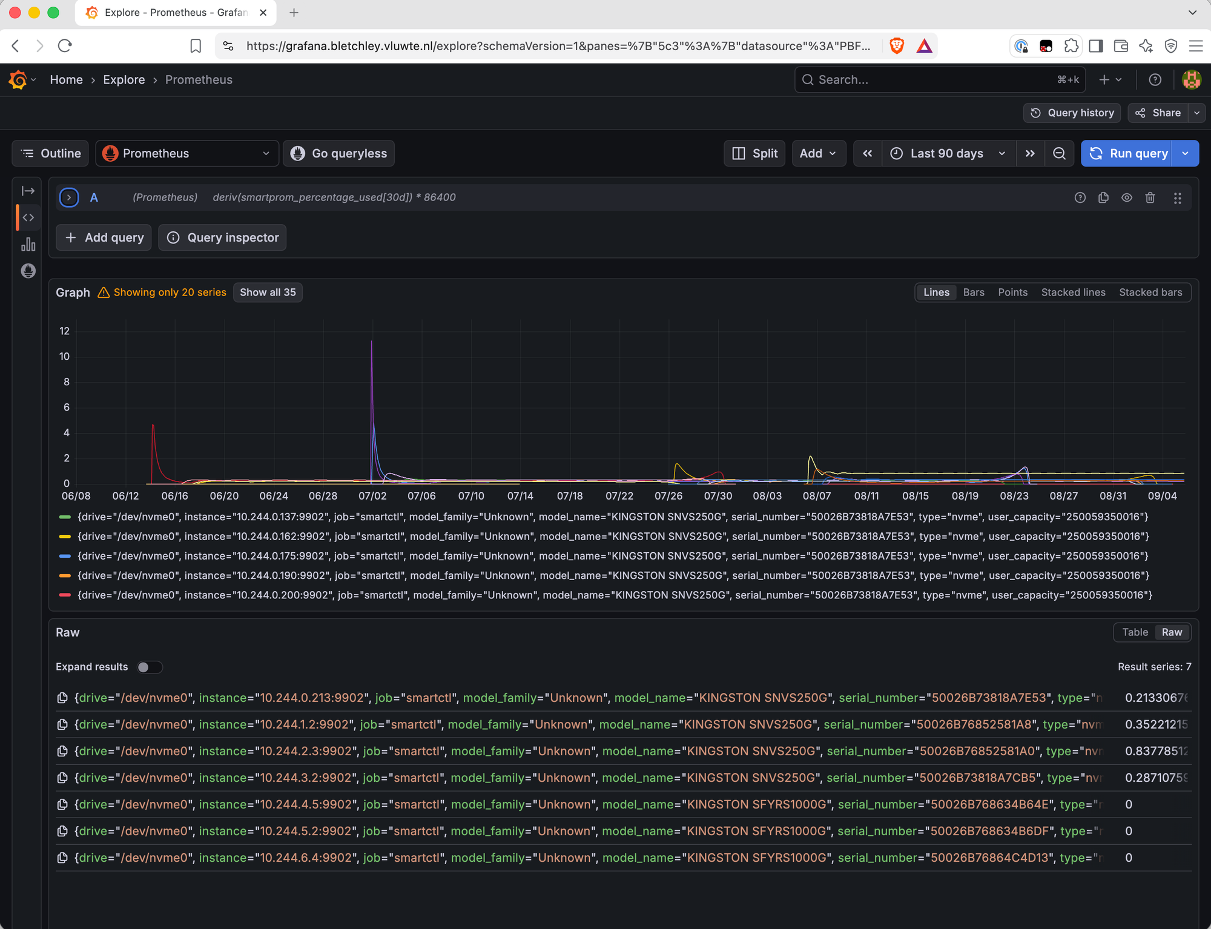Toggle the Expand results switch

[150, 667]
